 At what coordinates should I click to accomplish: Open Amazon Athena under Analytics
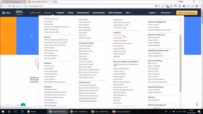pos(119,35)
